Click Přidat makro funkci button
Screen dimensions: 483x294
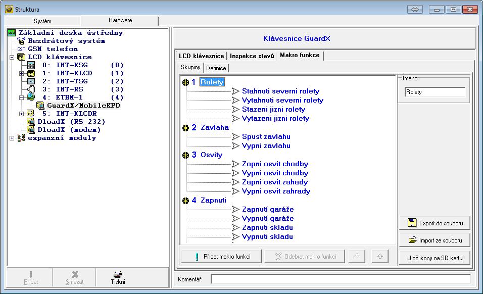tap(221, 257)
